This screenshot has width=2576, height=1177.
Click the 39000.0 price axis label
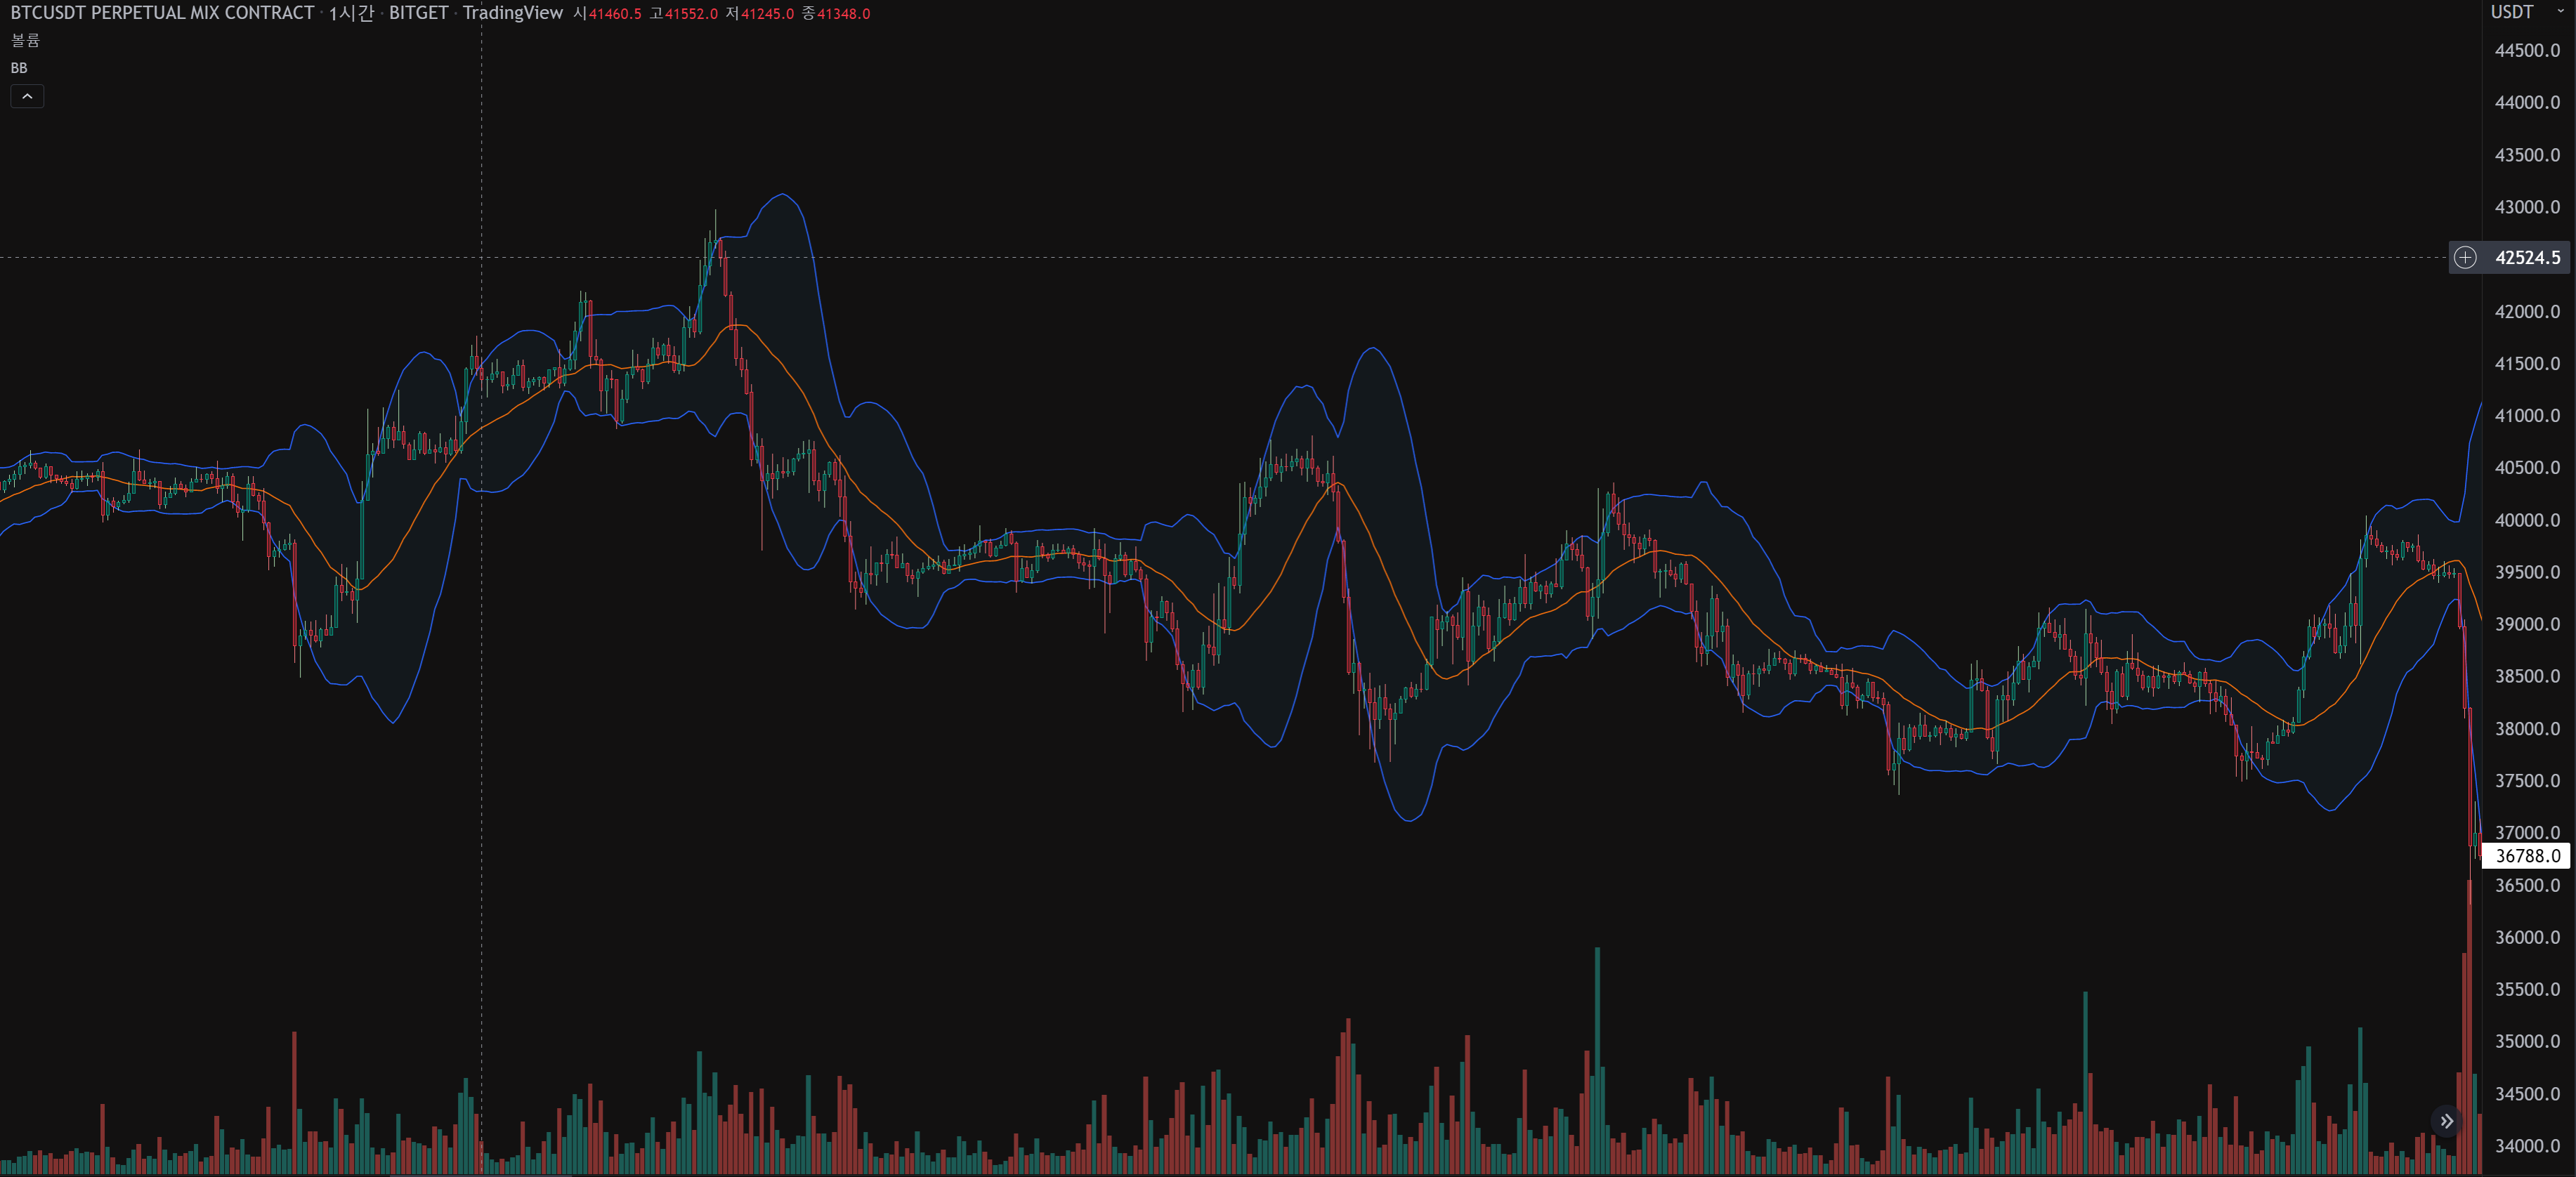[x=2527, y=624]
